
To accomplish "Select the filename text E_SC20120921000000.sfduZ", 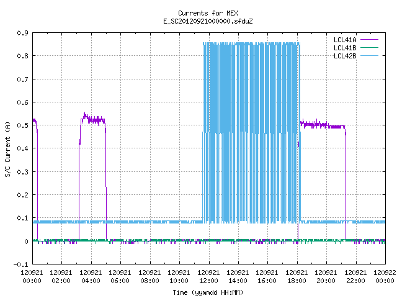I will [x=208, y=21].
